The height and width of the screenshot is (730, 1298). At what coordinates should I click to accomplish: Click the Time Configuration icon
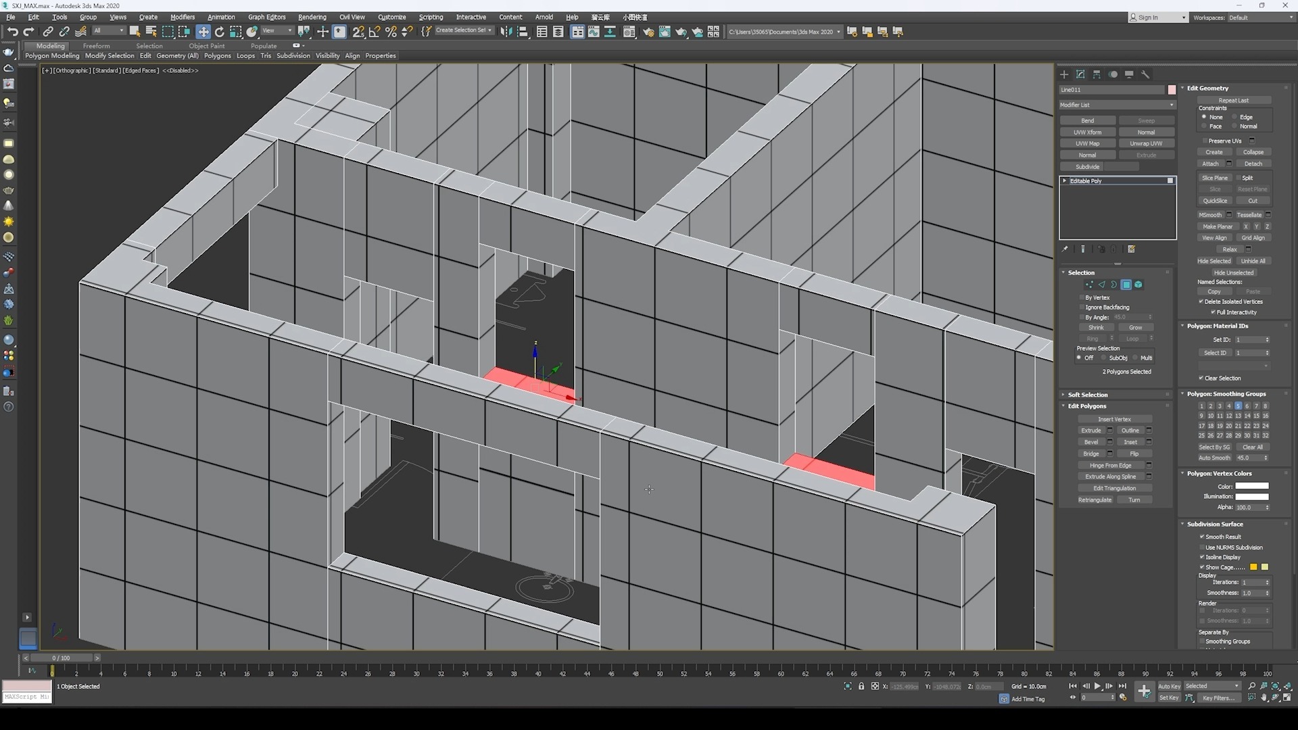1123,698
